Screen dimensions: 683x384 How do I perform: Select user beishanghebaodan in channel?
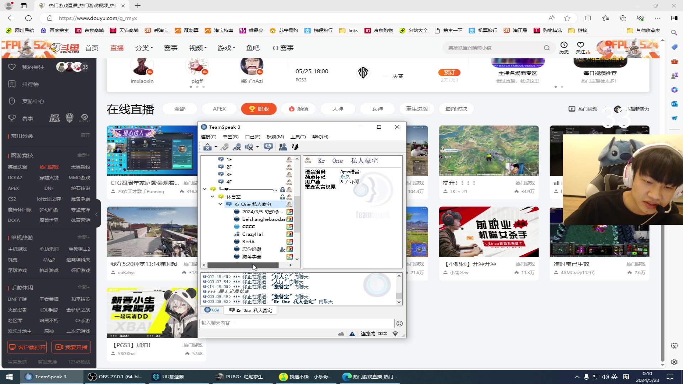pos(264,219)
